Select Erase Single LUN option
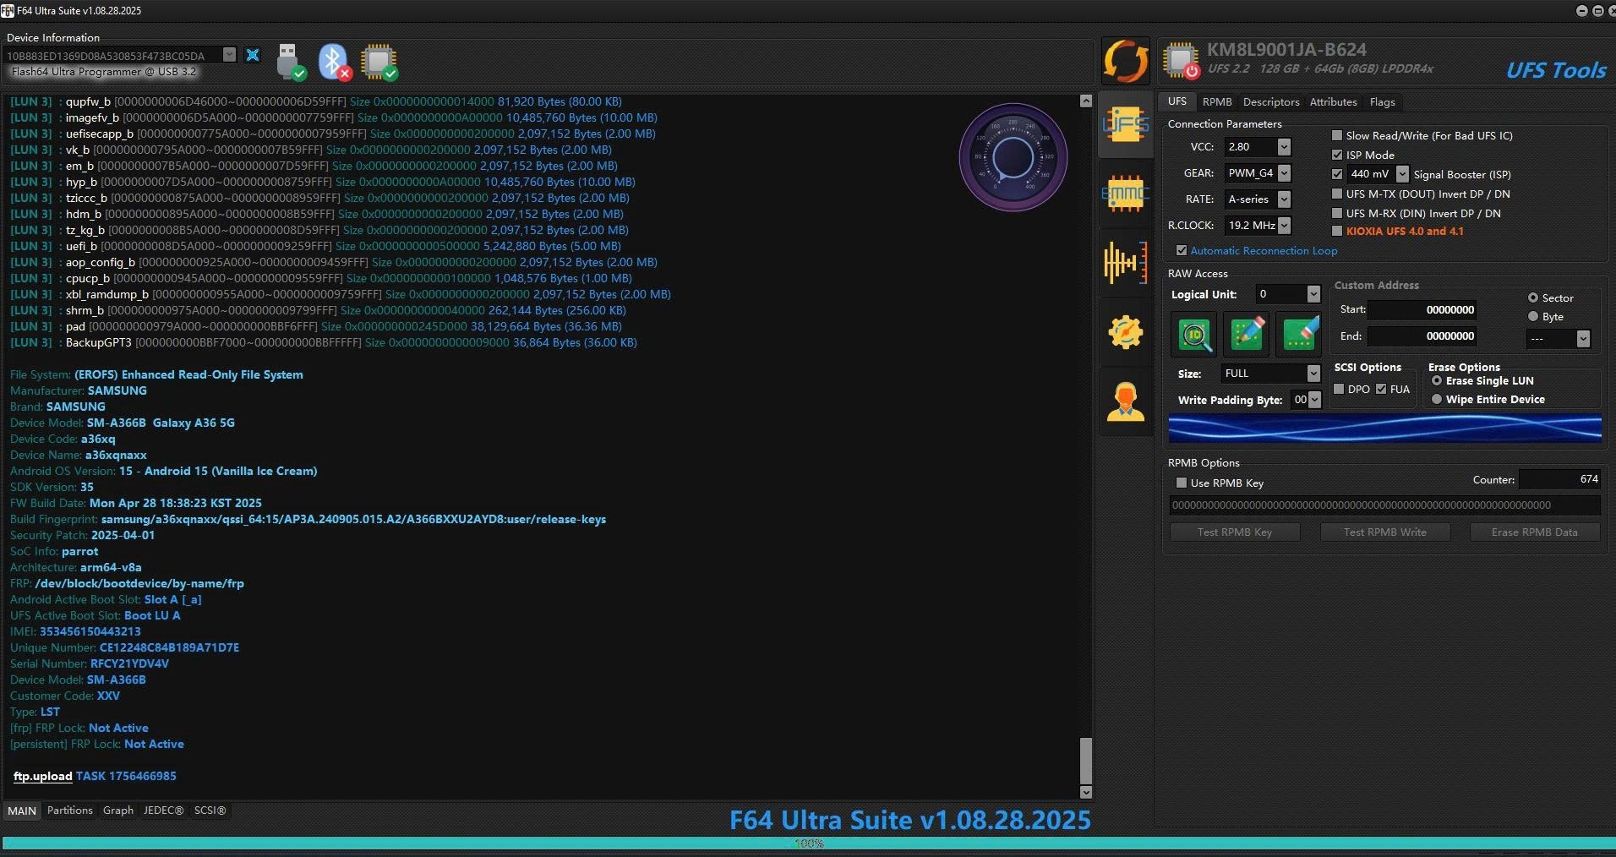 [x=1437, y=380]
